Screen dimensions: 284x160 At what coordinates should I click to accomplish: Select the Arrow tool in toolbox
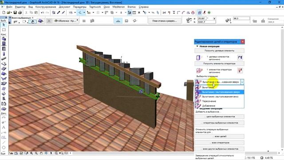pos(4,25)
